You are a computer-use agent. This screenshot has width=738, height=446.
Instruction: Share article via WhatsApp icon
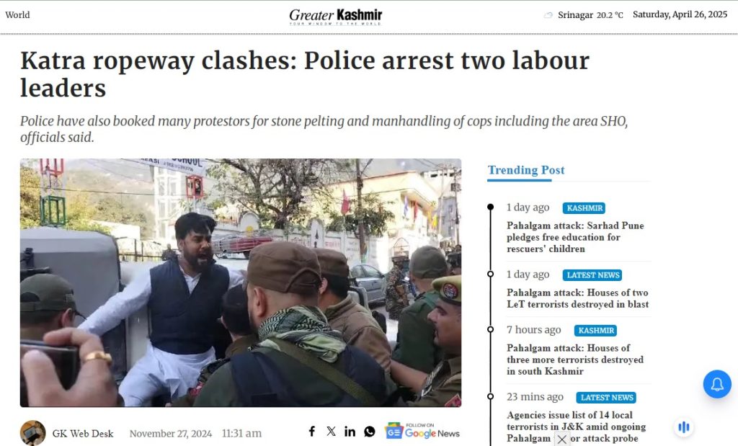point(370,432)
